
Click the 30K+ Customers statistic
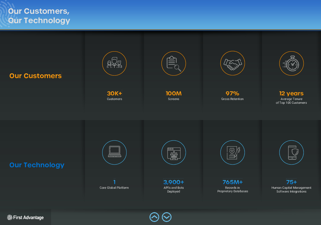pos(114,93)
